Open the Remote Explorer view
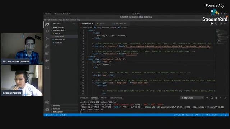The image size is (230, 129). click(x=47, y=68)
